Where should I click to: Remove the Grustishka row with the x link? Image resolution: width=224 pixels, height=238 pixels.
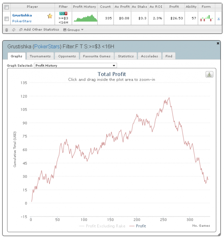[x=219, y=19]
